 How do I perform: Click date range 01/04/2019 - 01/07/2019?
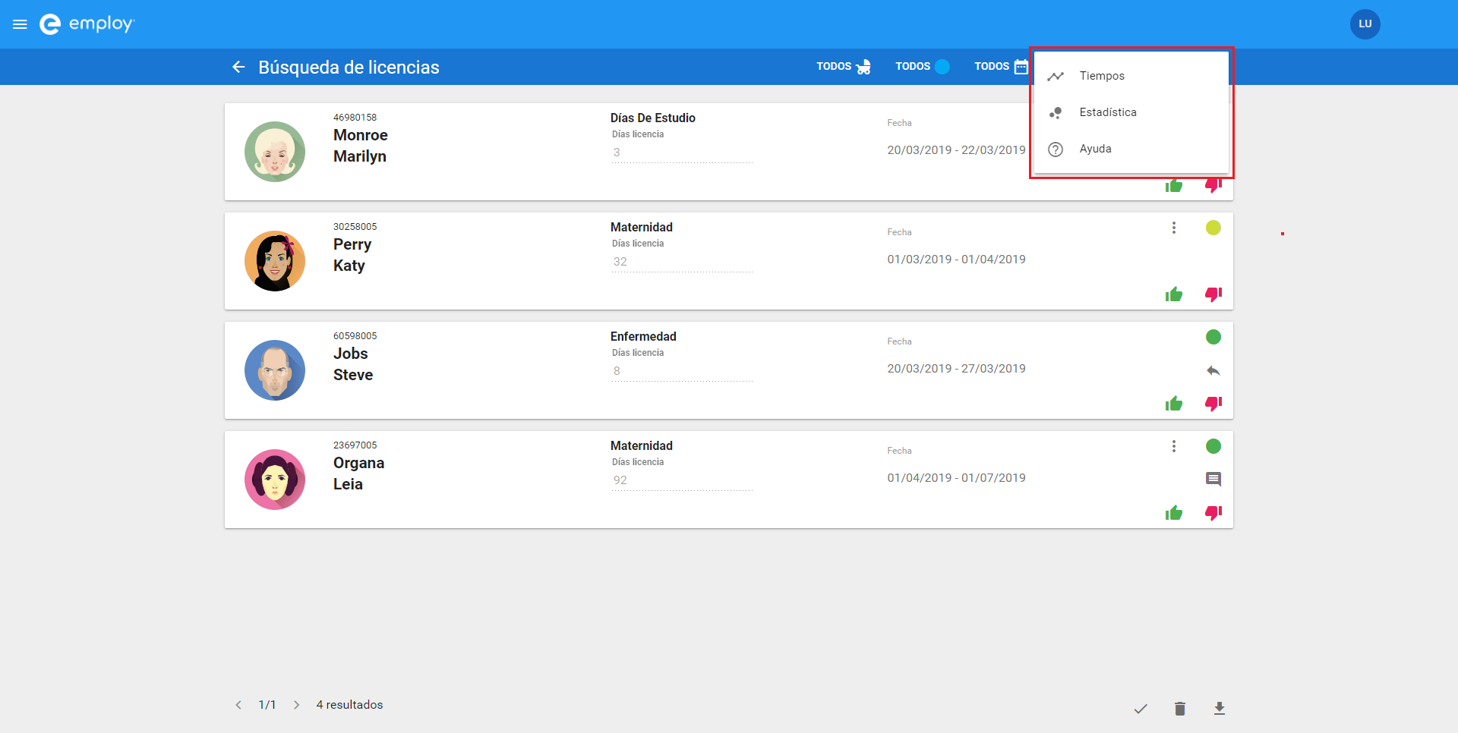(x=956, y=478)
